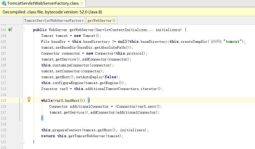Click line number 120 in the gutter
Screen dimensions: 255x149
(3, 130)
